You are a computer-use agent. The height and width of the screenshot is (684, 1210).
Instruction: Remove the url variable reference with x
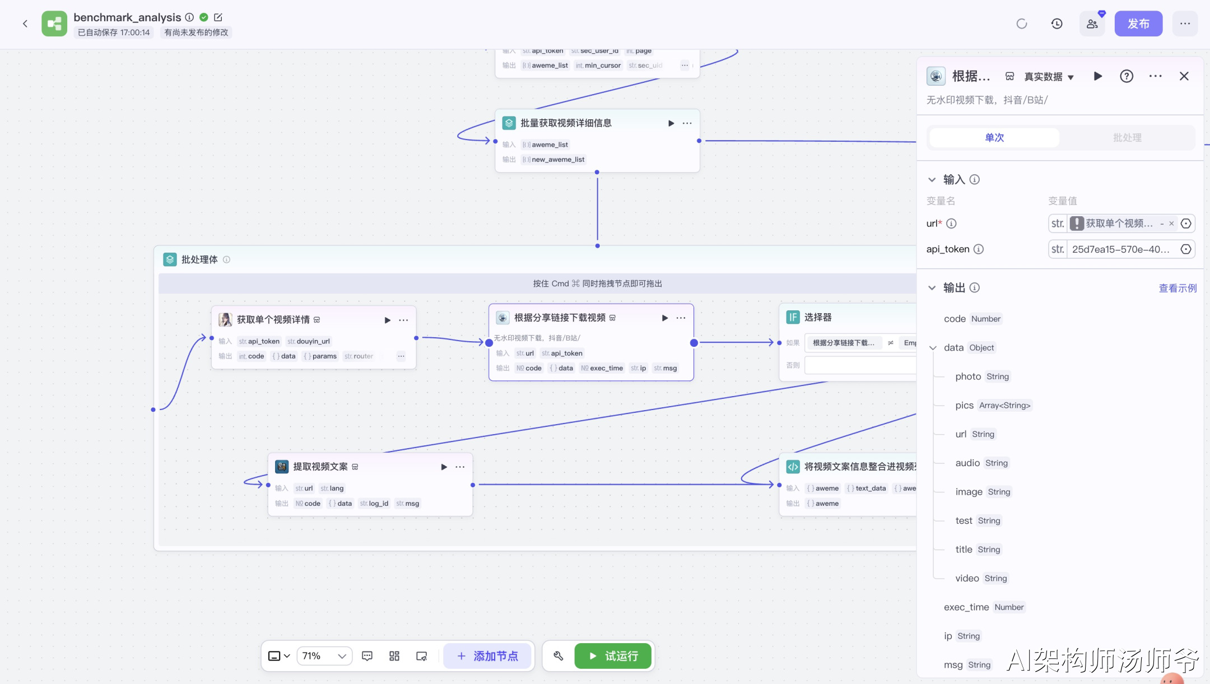1171,224
